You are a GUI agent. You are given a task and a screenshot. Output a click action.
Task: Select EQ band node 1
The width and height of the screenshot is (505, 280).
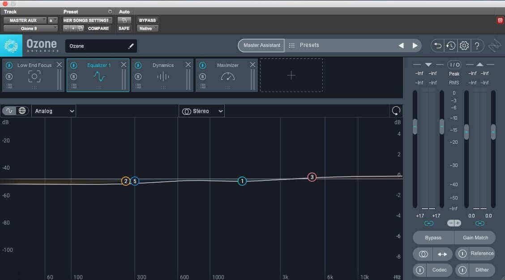[x=242, y=181]
